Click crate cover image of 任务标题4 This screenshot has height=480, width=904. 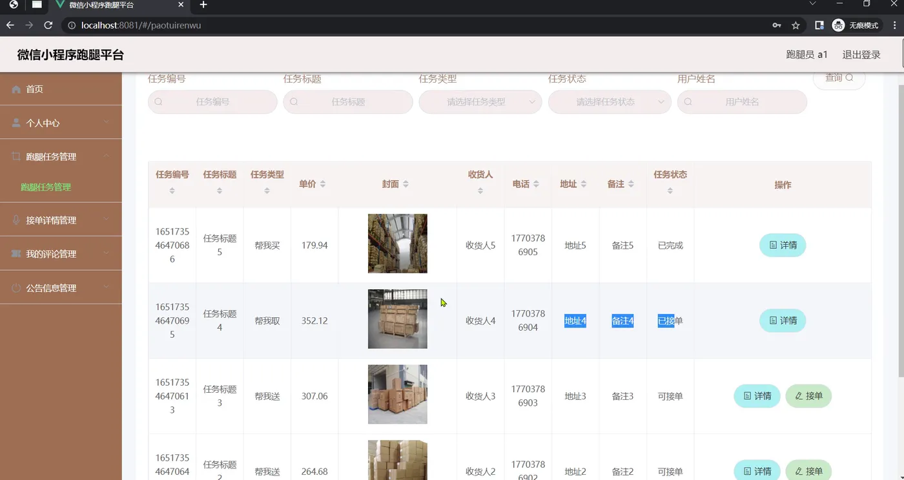coord(398,319)
